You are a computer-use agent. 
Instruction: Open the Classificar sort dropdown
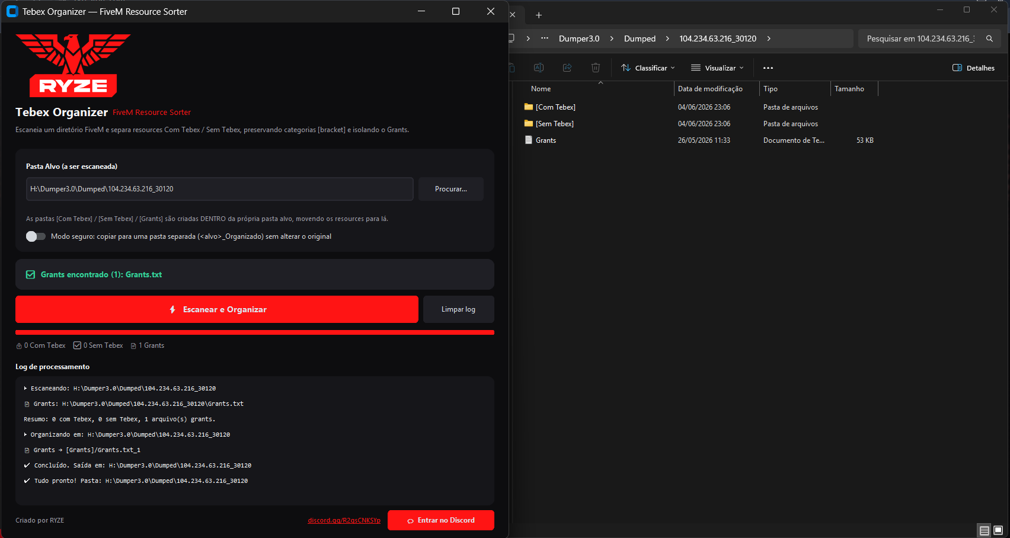tap(648, 68)
